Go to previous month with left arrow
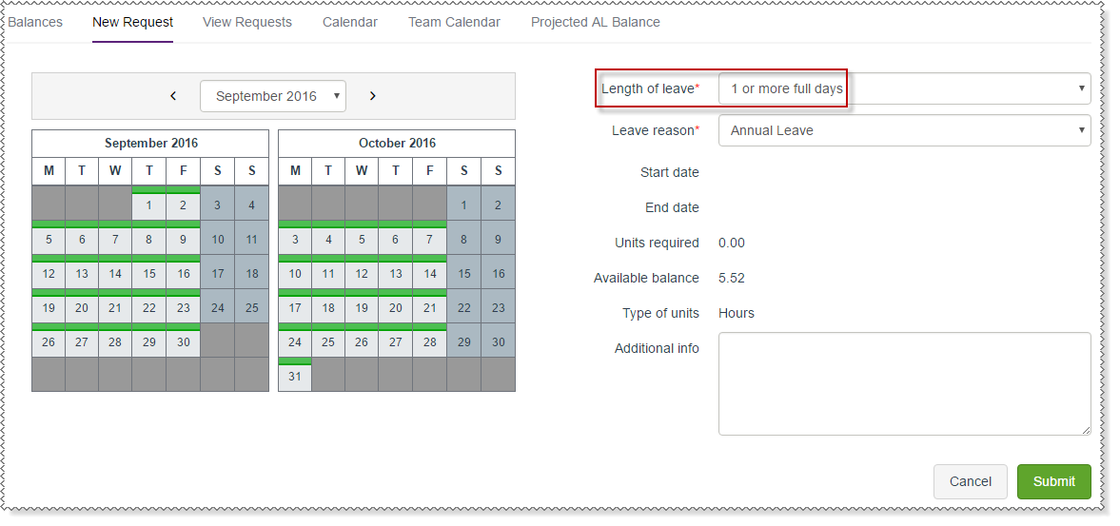Viewport: 1120px width, 526px height. pyautogui.click(x=173, y=96)
